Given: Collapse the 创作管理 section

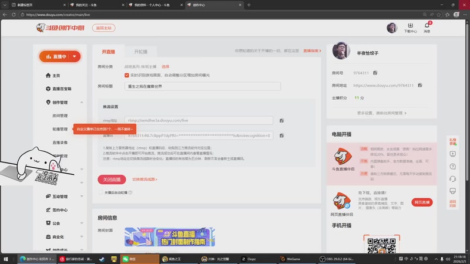Looking at the screenshot, I should coord(82,102).
